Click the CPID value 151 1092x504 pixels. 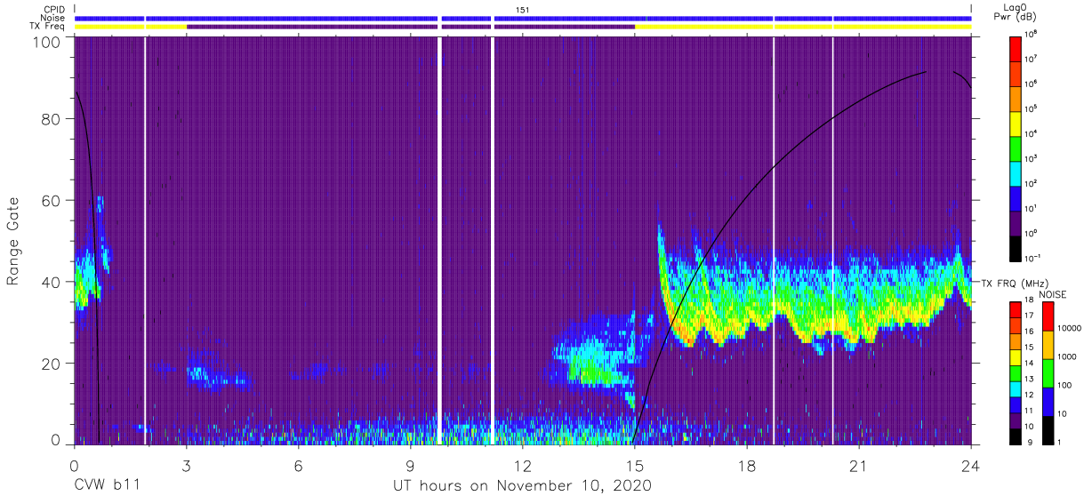(523, 9)
